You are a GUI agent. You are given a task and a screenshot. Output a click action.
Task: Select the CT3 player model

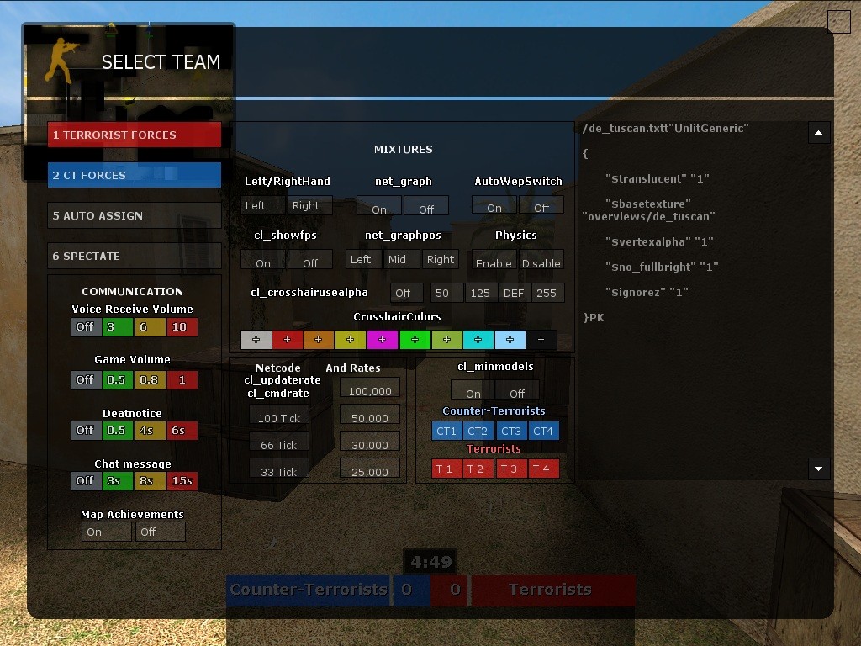(510, 431)
